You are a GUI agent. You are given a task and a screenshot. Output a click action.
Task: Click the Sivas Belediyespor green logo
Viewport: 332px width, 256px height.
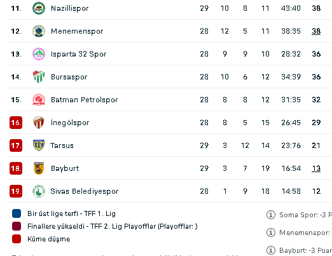click(39, 191)
